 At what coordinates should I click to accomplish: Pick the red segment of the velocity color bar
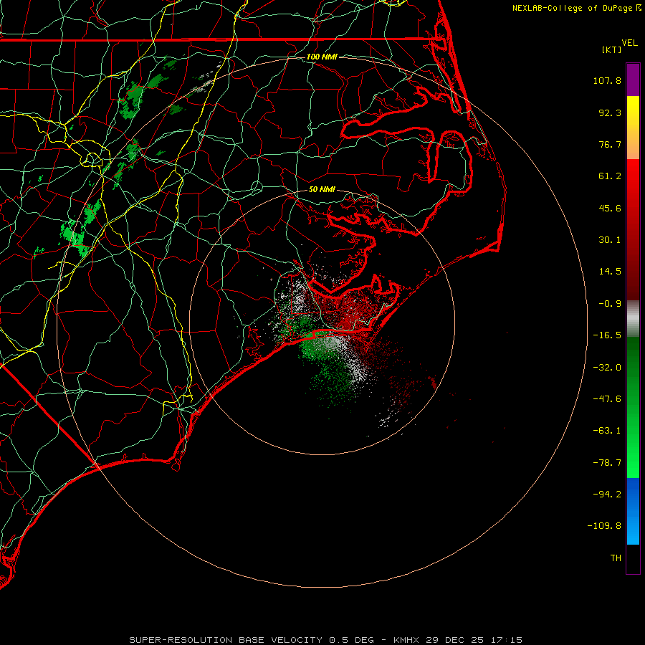(633, 229)
